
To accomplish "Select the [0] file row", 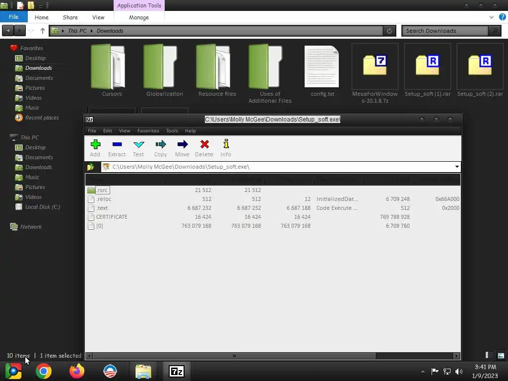I will (x=272, y=226).
